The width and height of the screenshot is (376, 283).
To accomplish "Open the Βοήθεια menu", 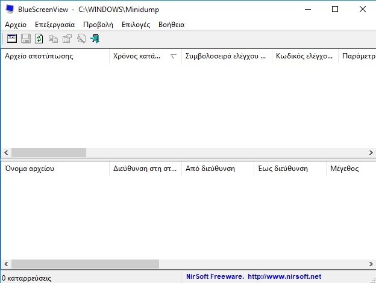I will click(172, 25).
